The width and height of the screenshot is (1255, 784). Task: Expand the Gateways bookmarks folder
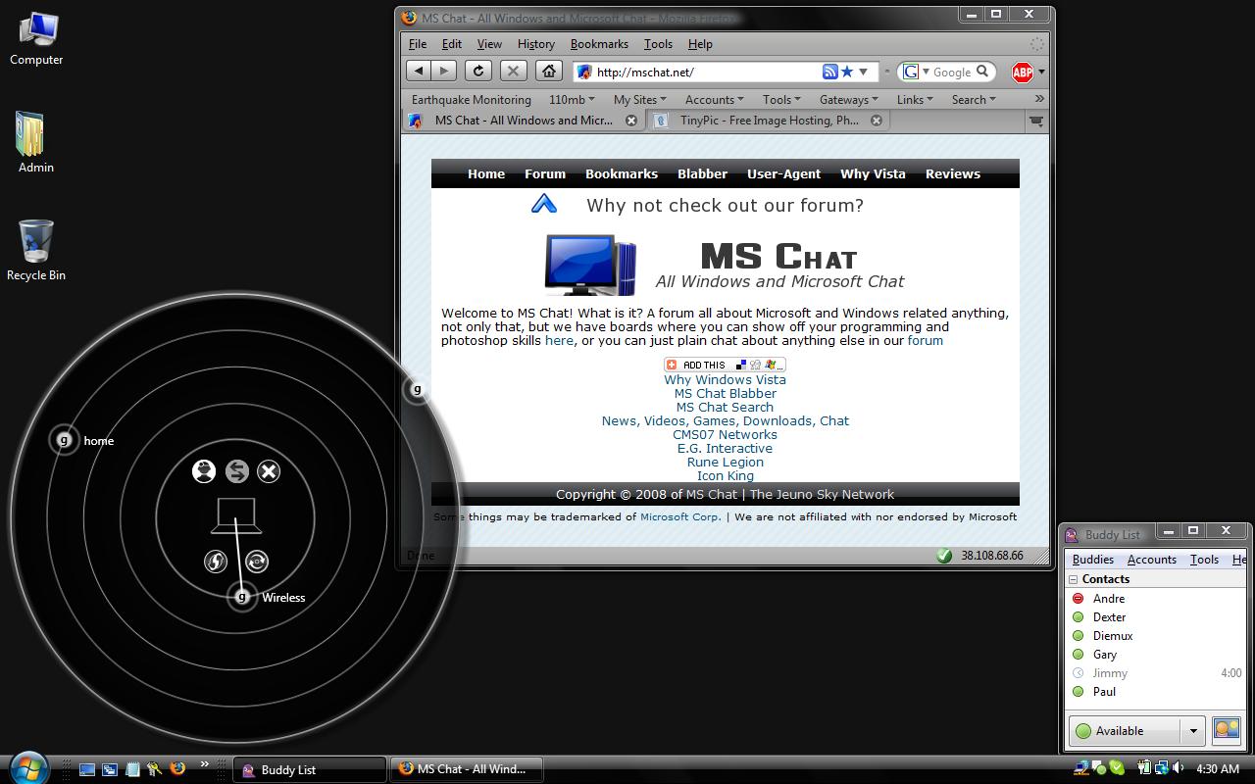click(849, 99)
